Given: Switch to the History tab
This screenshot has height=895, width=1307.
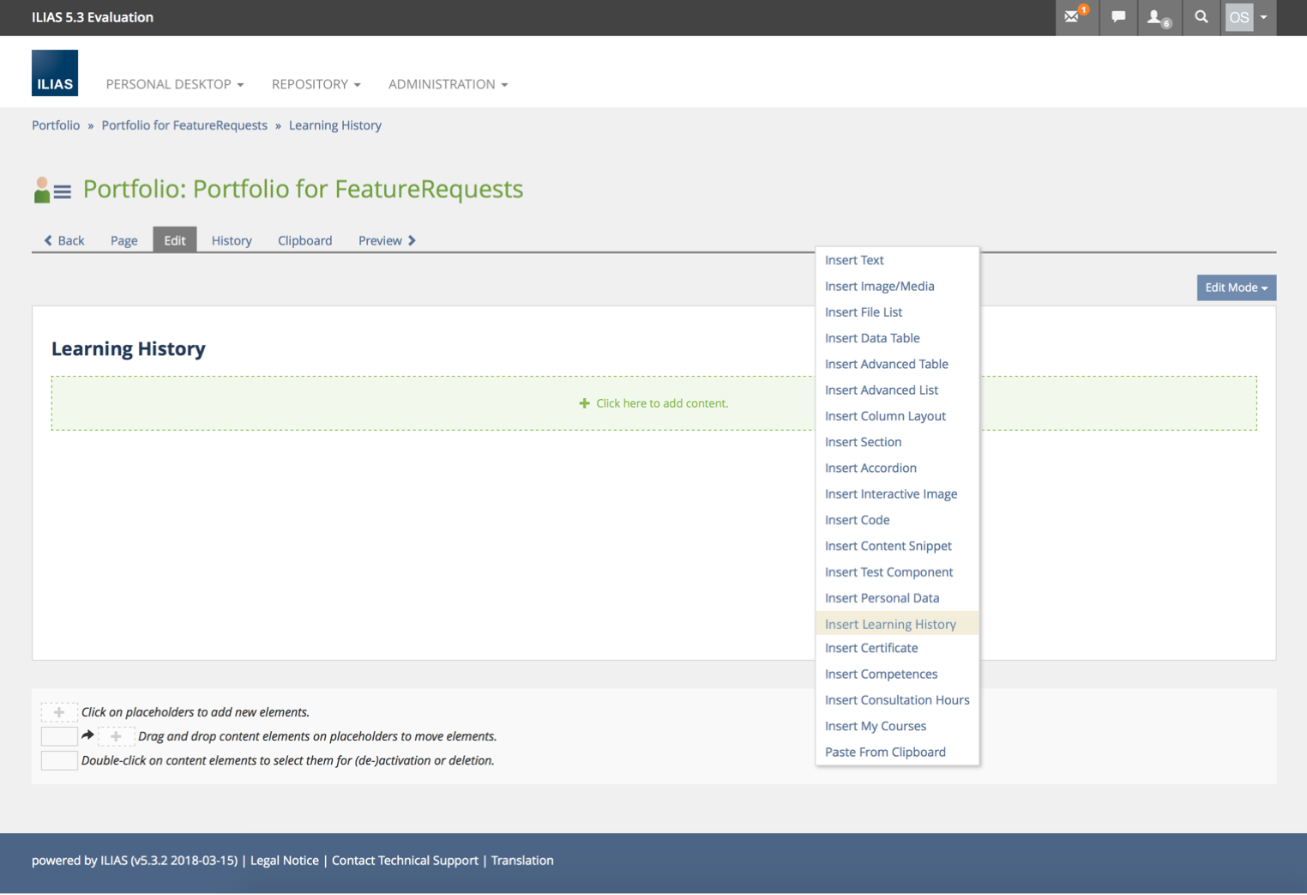Looking at the screenshot, I should pyautogui.click(x=232, y=240).
